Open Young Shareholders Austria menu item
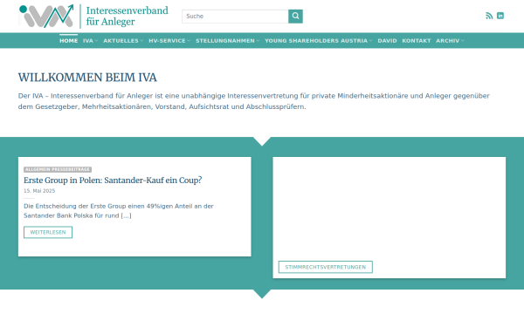 pos(316,41)
